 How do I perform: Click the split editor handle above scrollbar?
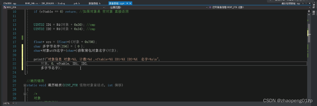coord(309,11)
